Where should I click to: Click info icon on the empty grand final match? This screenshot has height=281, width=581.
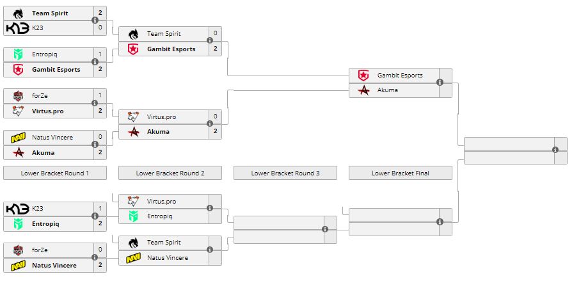[x=555, y=150]
